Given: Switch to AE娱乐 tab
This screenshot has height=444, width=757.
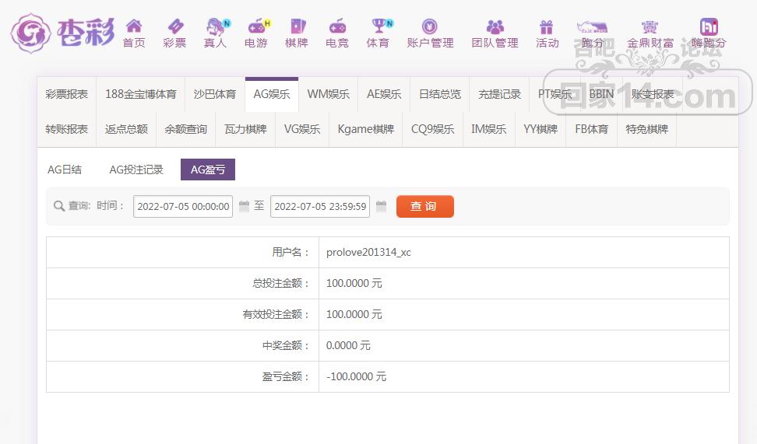Looking at the screenshot, I should tap(384, 95).
